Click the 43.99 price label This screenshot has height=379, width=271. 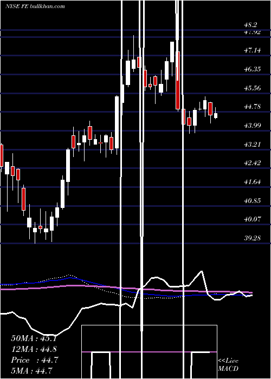[x=253, y=126]
